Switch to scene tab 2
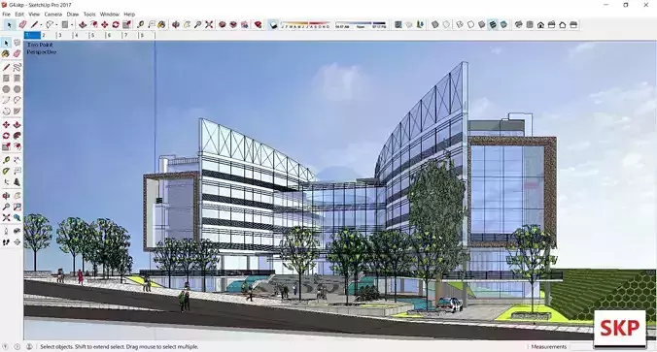 (x=48, y=36)
